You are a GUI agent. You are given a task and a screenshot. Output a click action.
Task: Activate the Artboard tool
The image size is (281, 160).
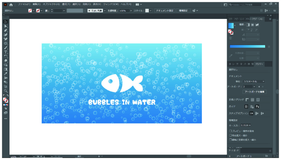(5, 86)
